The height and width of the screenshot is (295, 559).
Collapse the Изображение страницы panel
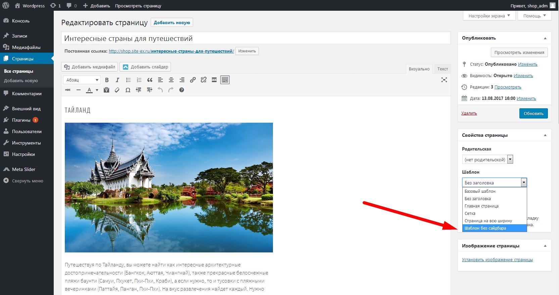tap(545, 246)
